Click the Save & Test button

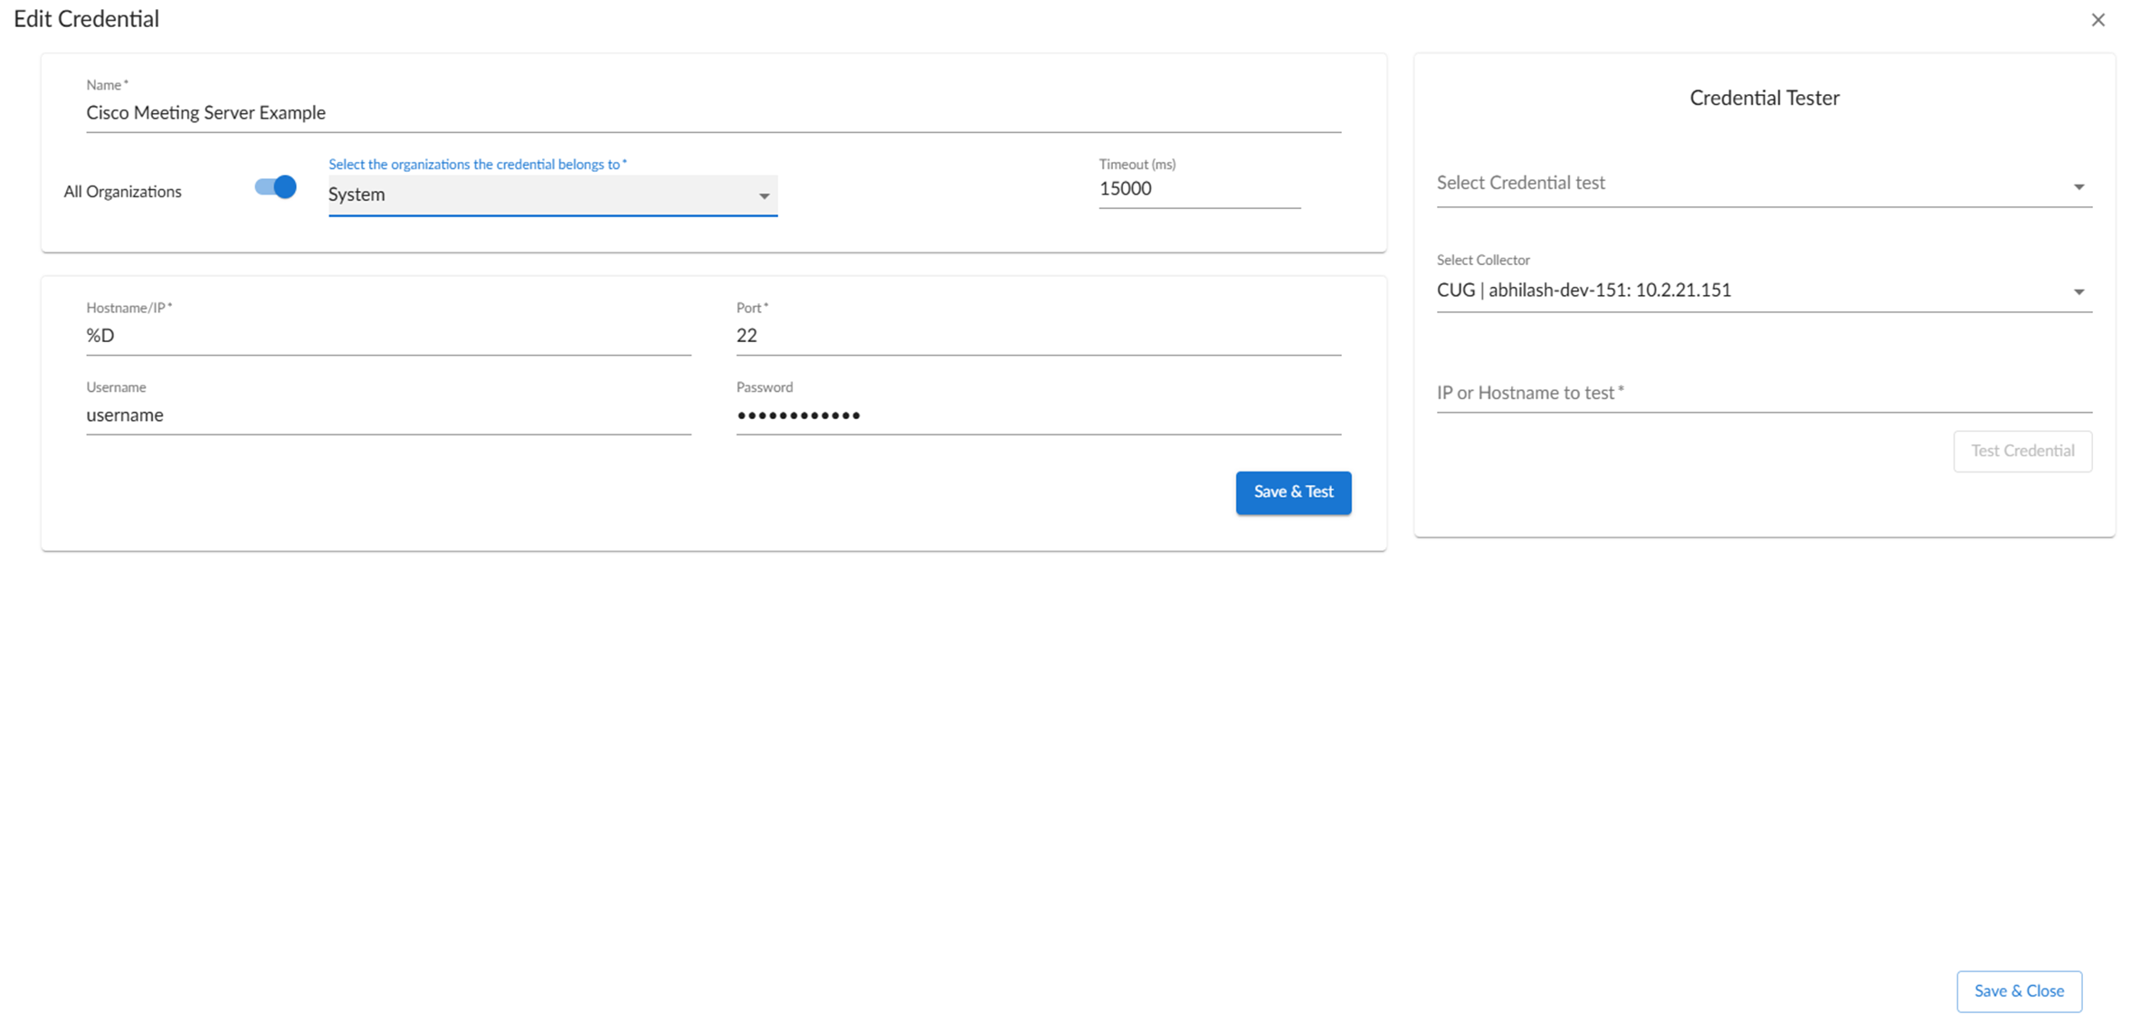1293,492
